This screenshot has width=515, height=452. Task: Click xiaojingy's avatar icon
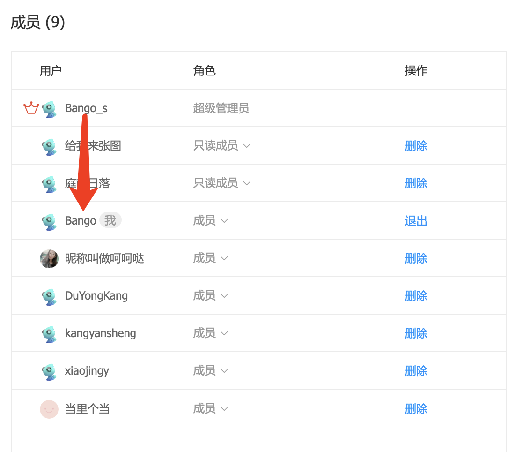click(x=49, y=370)
